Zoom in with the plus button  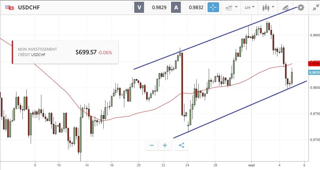165,145
